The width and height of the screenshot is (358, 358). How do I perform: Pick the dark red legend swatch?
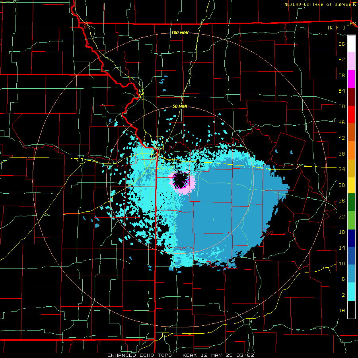point(351,97)
